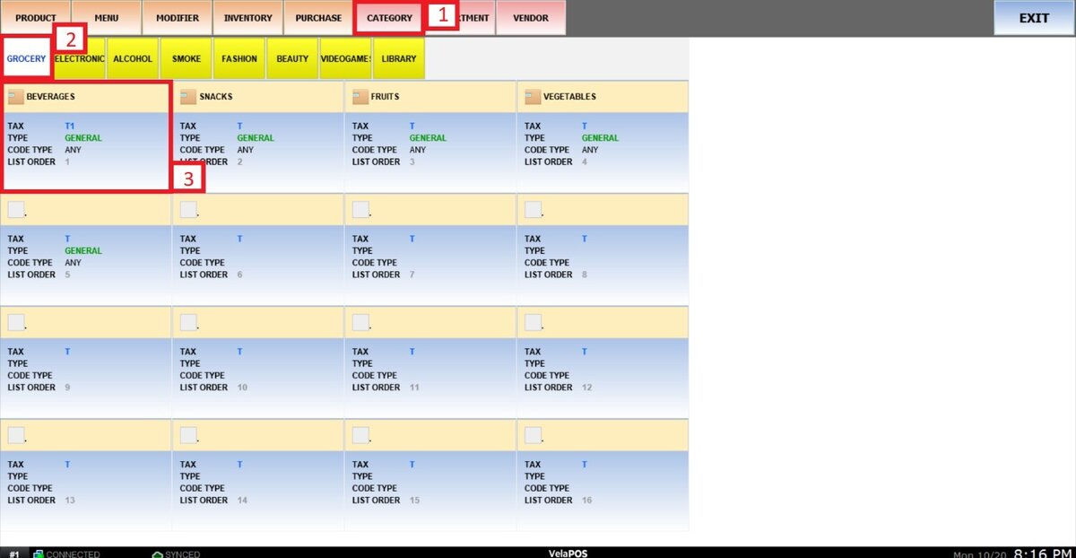Switch to the ELECTRONIC department tab
The image size is (1076, 558).
coord(79,59)
